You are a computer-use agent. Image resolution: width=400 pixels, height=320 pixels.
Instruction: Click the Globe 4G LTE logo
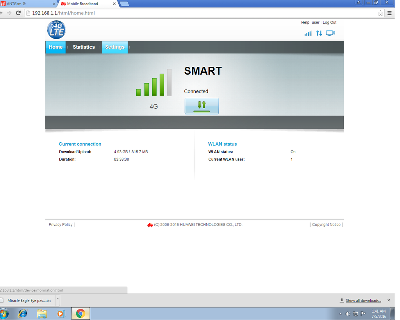(x=56, y=30)
